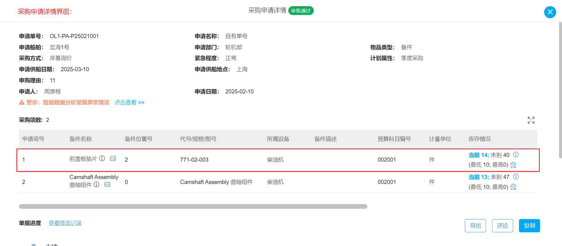Click 代号/规格/图号 column header
This screenshot has width=562, height=246.
coord(198,139)
